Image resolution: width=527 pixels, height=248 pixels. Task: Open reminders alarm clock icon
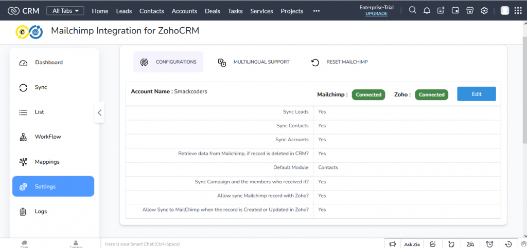tap(490, 244)
